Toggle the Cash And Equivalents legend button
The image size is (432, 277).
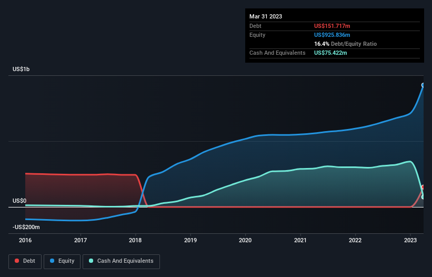click(121, 261)
